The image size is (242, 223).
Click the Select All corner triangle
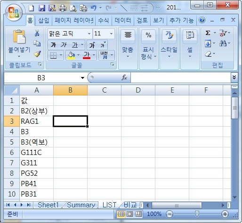(12, 90)
